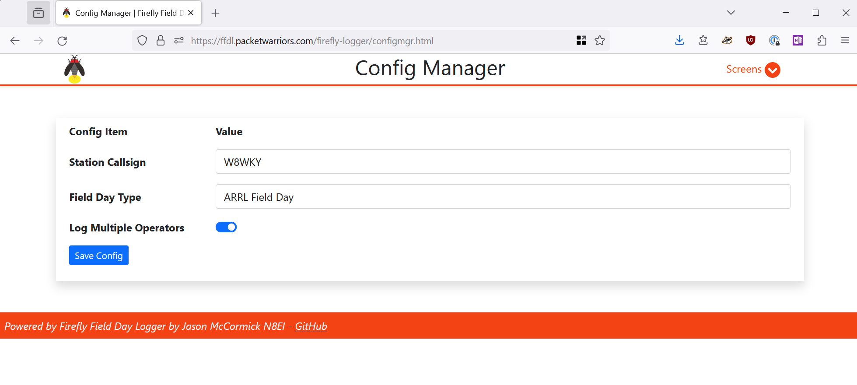The width and height of the screenshot is (857, 385).
Task: Click the Station Callsign input field
Action: (x=503, y=162)
